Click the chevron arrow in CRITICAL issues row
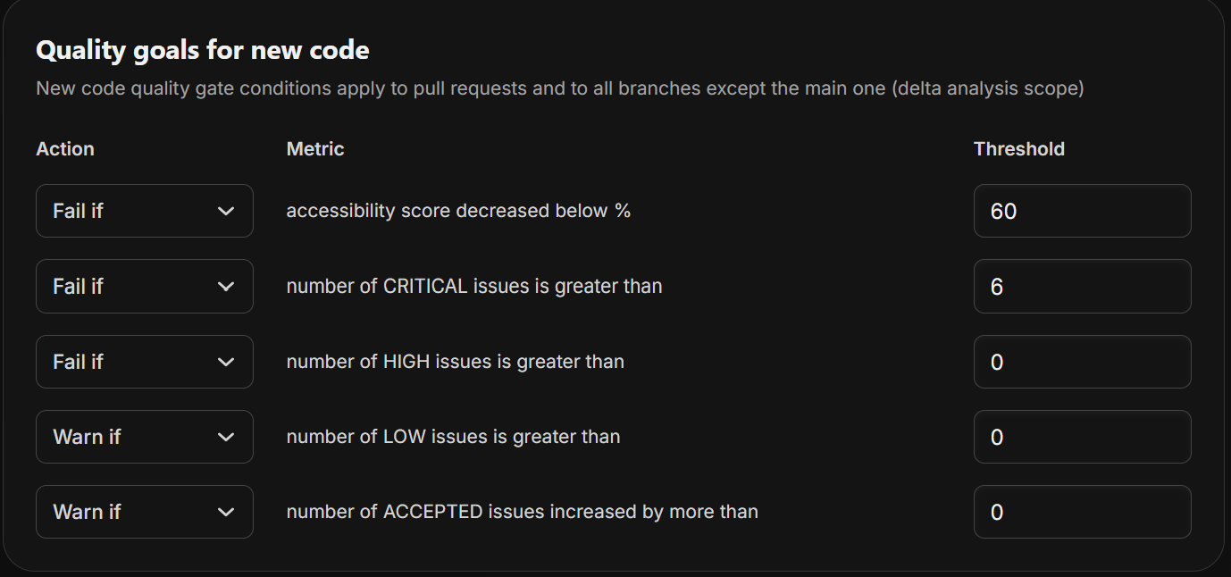 click(226, 286)
